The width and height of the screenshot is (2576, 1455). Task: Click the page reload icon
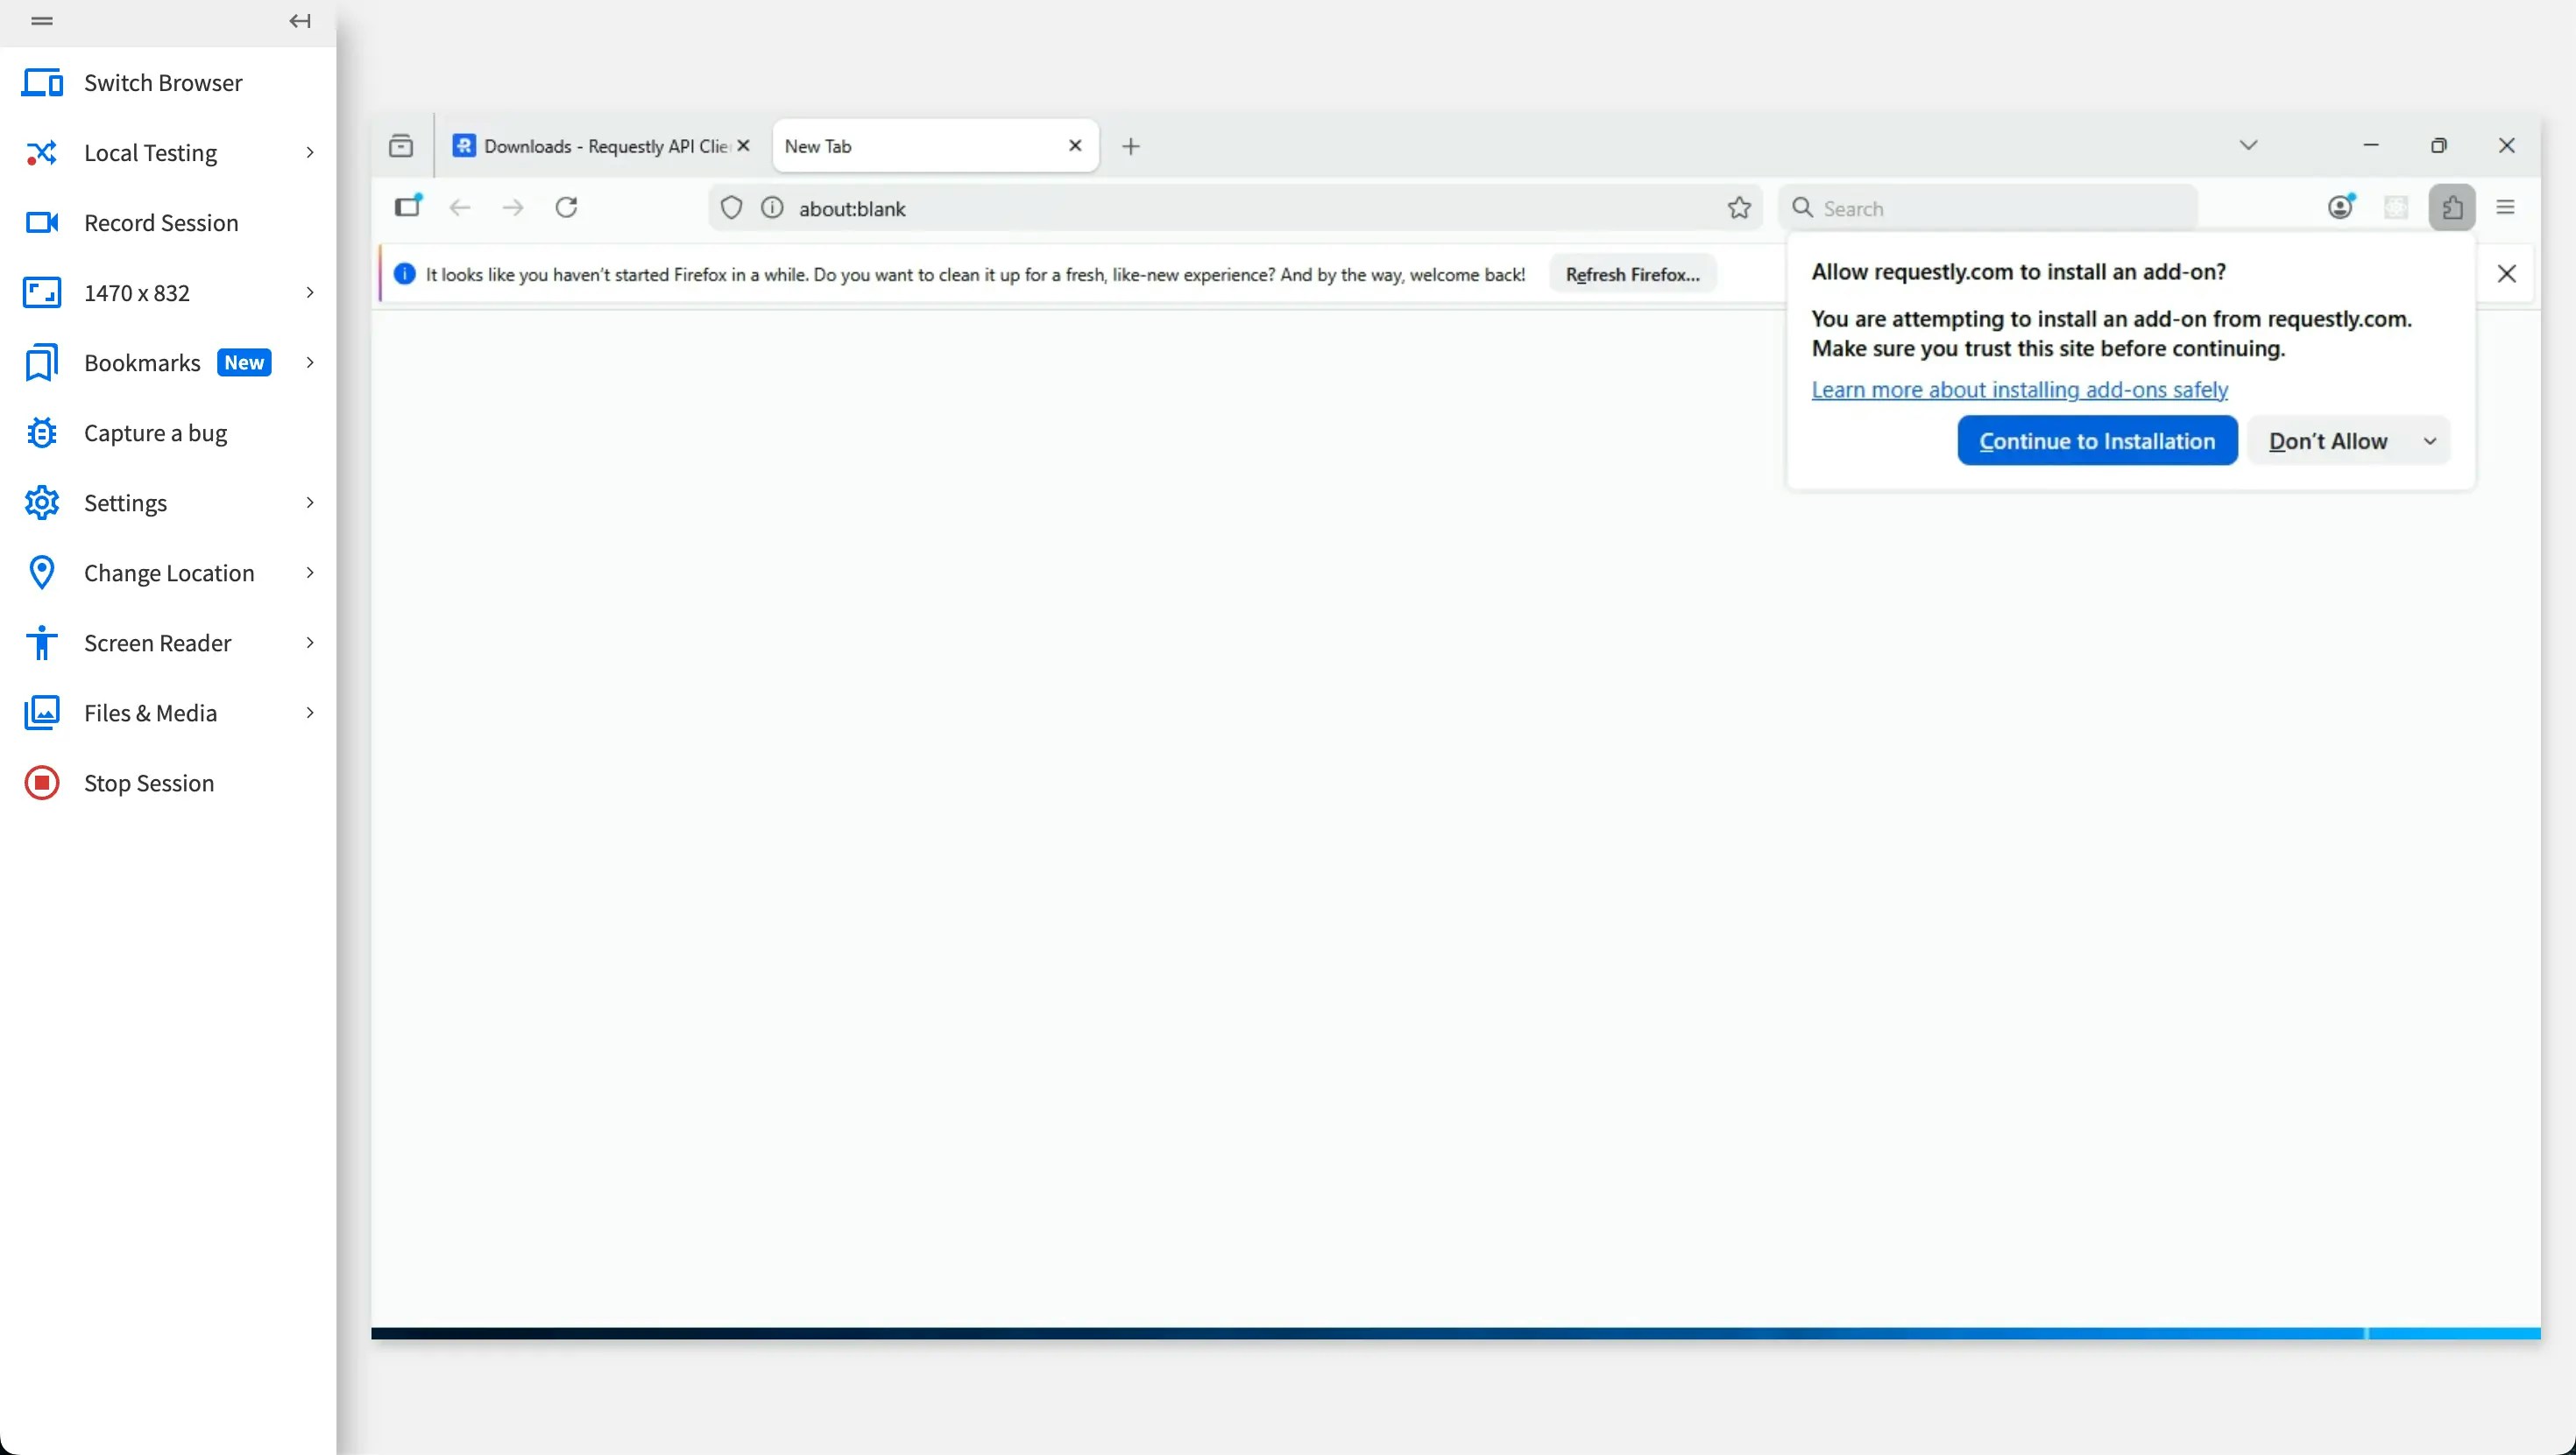566,207
